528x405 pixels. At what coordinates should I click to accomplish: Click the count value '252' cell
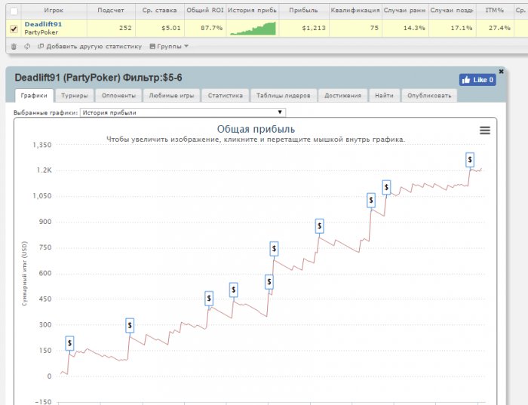pos(111,28)
